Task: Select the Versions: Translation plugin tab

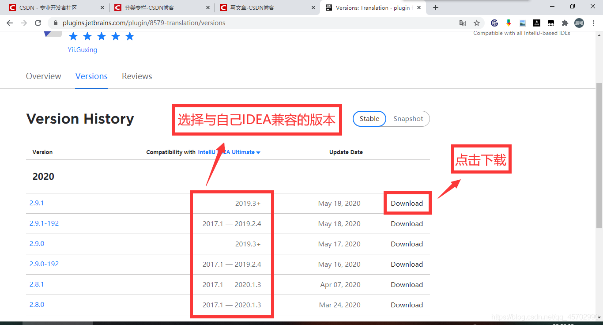Action: [x=372, y=8]
